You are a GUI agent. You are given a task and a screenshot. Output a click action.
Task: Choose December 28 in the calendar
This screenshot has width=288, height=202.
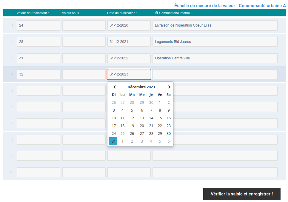(151, 133)
